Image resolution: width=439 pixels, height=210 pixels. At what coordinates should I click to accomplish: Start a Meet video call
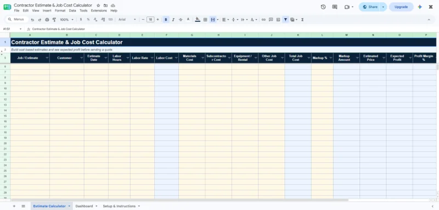click(347, 7)
